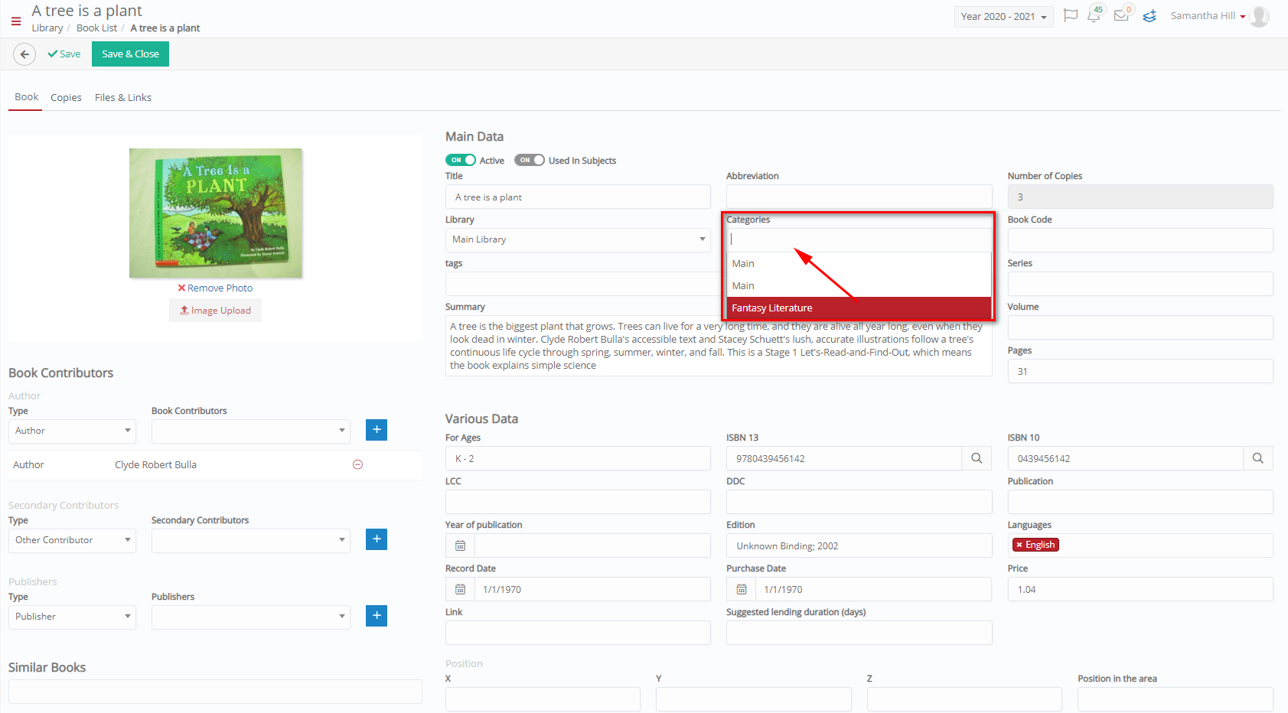This screenshot has height=713, width=1288.
Task: Switch to the Files & Links tab
Action: point(123,97)
